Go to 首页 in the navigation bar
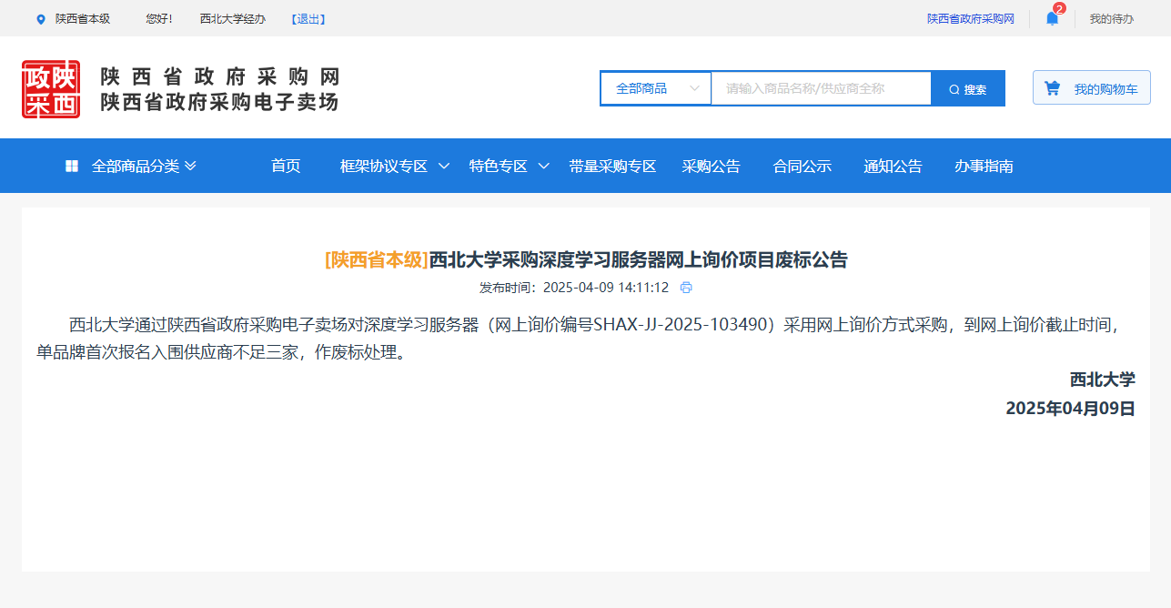Screen dimensions: 1171x608 pyautogui.click(x=286, y=166)
